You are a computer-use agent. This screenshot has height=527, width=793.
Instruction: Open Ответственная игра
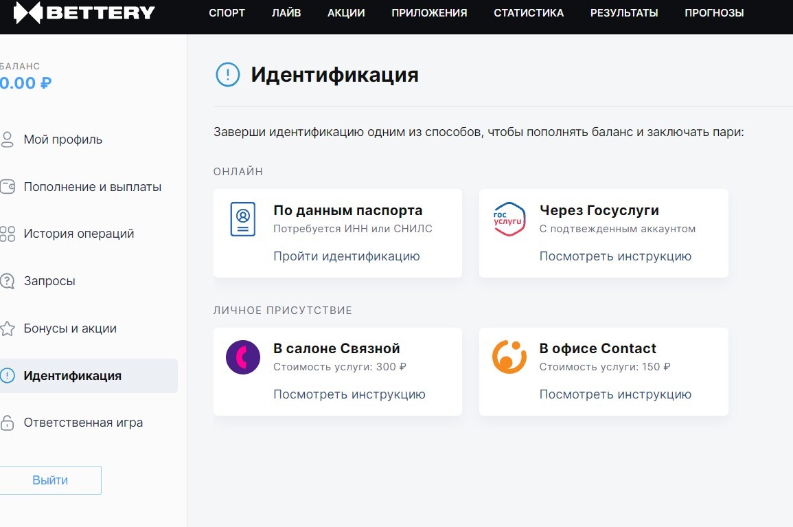[84, 423]
